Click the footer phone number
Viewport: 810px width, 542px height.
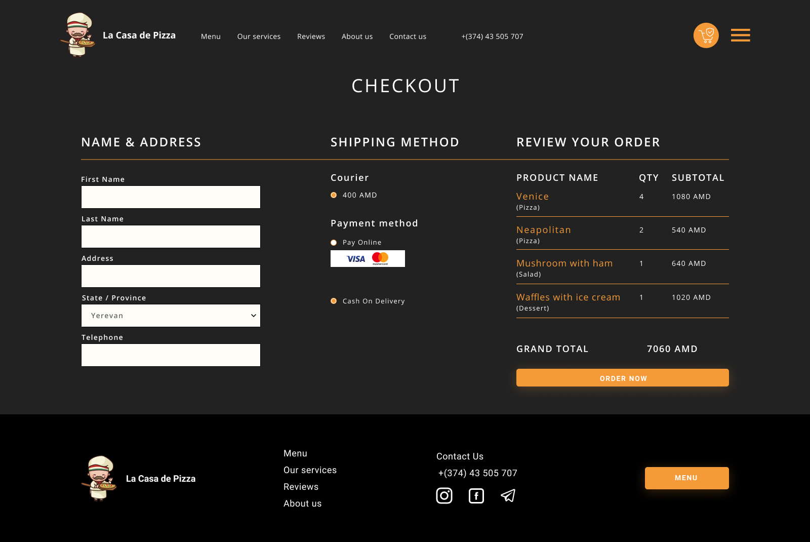pos(477,473)
